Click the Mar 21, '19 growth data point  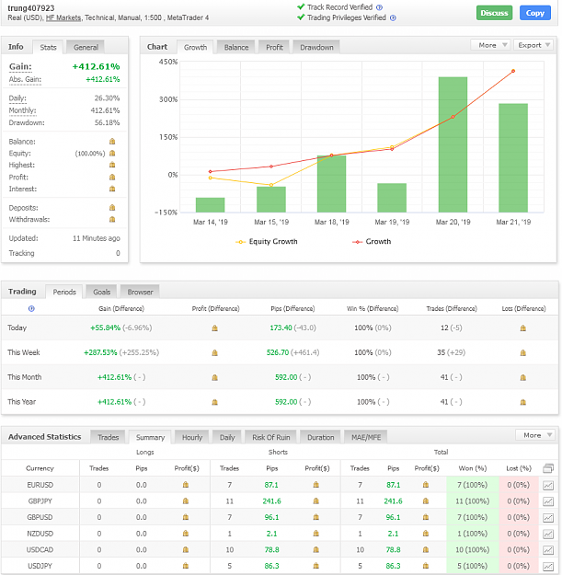(x=513, y=71)
